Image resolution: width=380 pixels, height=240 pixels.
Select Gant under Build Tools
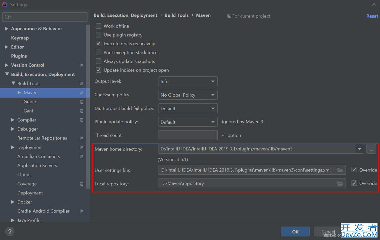28,111
